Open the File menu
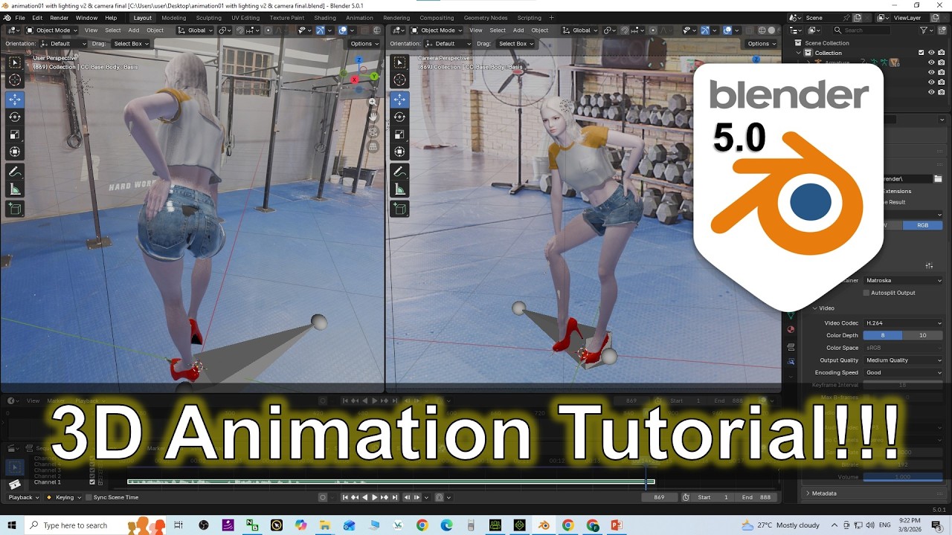Screen dimensions: 952x535 pos(20,17)
